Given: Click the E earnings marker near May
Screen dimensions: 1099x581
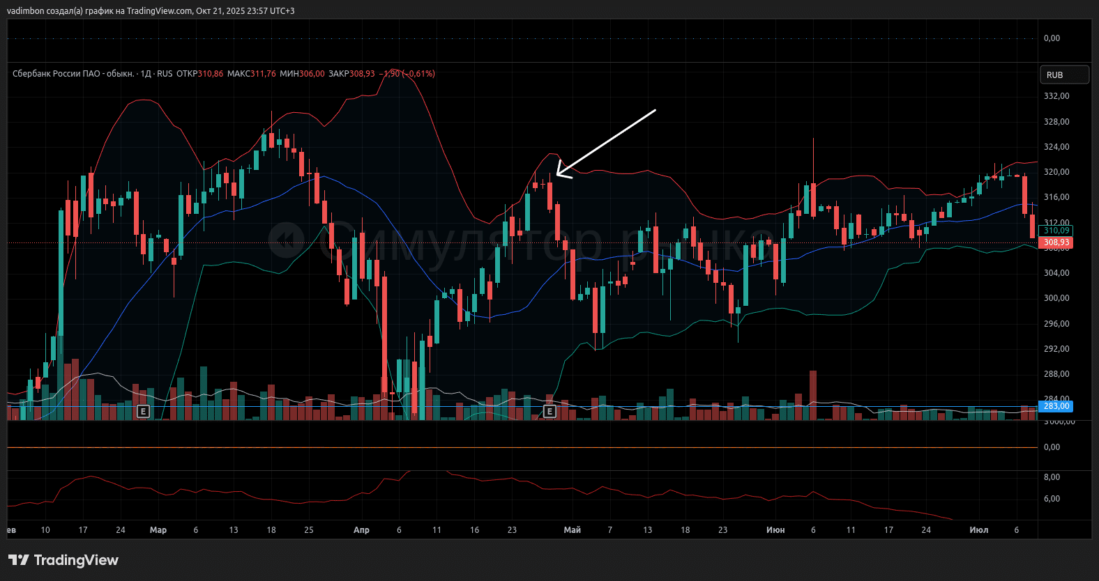Looking at the screenshot, I should click(x=549, y=411).
